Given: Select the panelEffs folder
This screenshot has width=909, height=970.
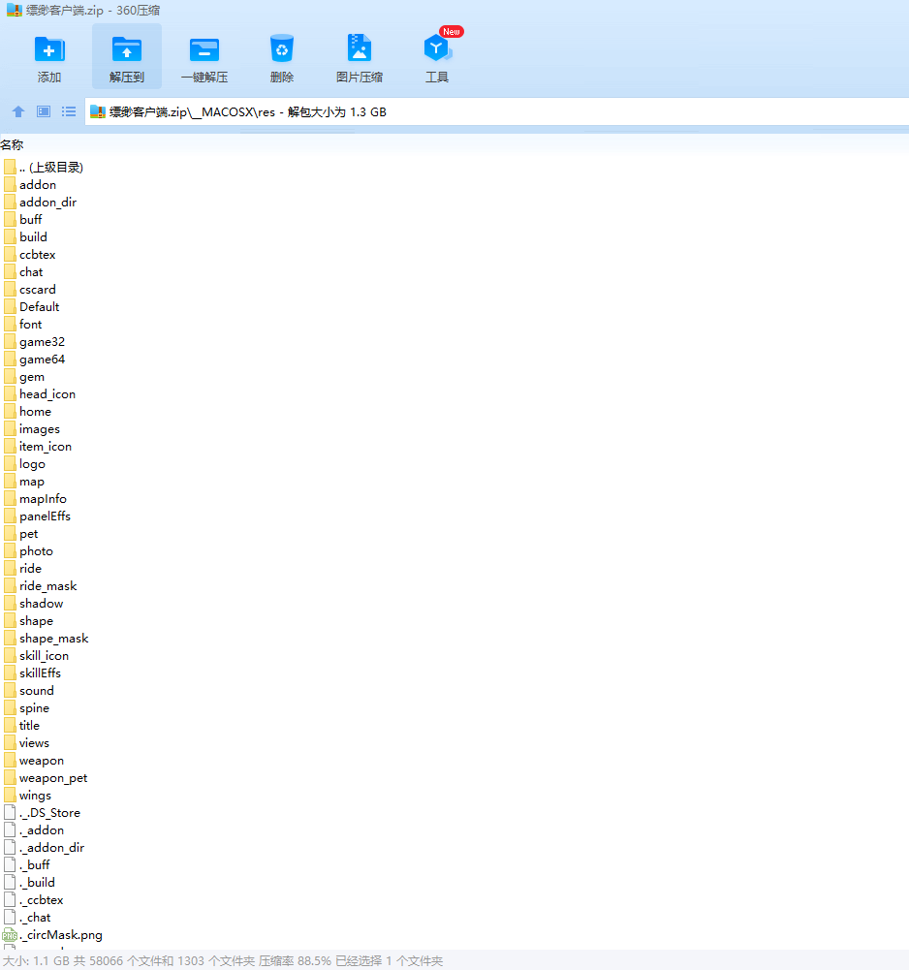Looking at the screenshot, I should click(x=45, y=516).
